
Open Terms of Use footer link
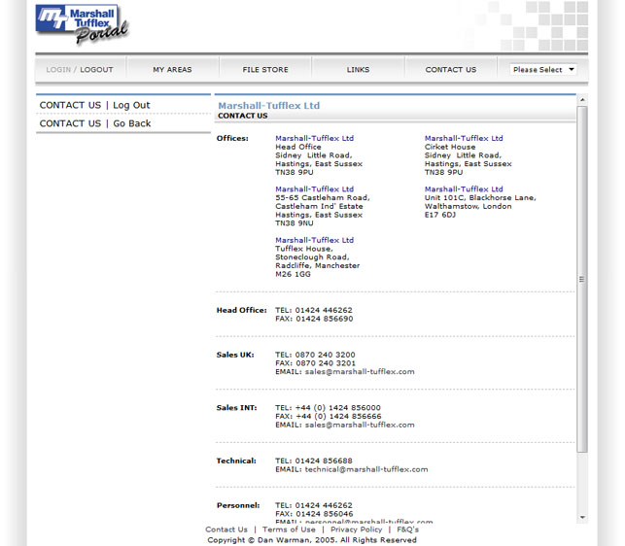click(x=289, y=529)
